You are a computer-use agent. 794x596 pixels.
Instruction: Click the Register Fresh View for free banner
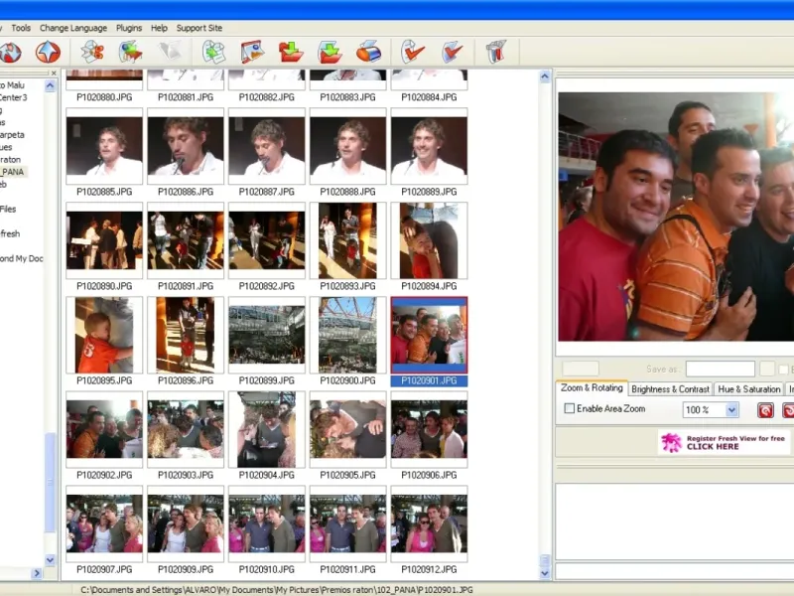(725, 442)
